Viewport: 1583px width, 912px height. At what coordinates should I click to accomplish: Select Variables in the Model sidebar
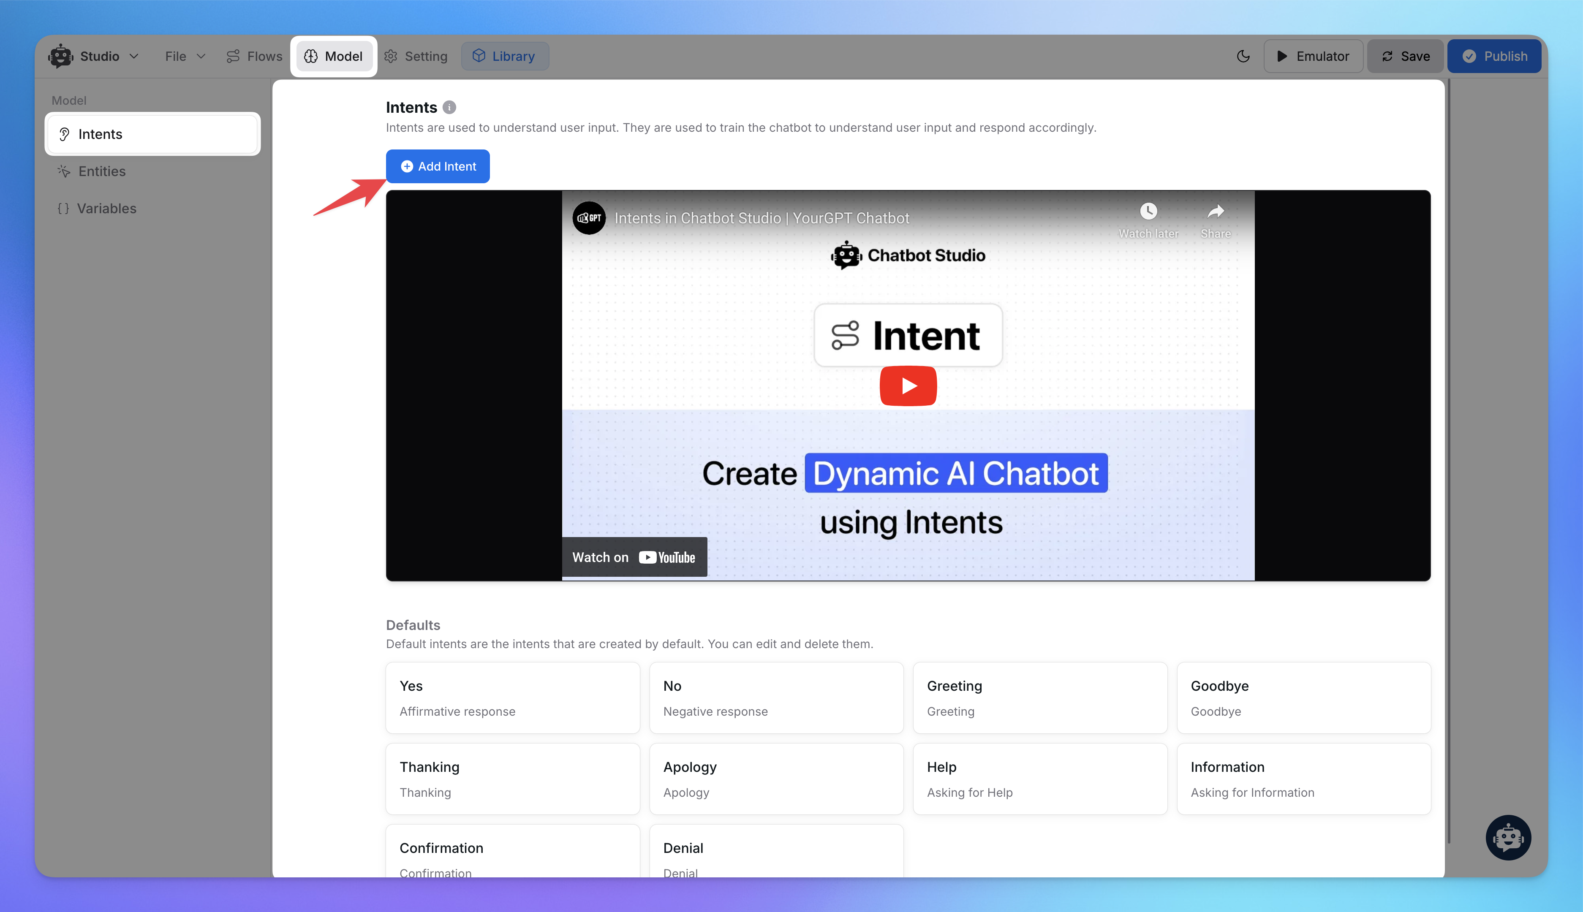click(152, 209)
